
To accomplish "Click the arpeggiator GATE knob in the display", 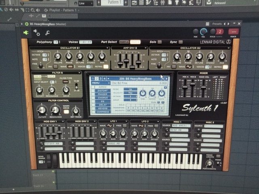I will pyautogui.click(x=161, y=93).
